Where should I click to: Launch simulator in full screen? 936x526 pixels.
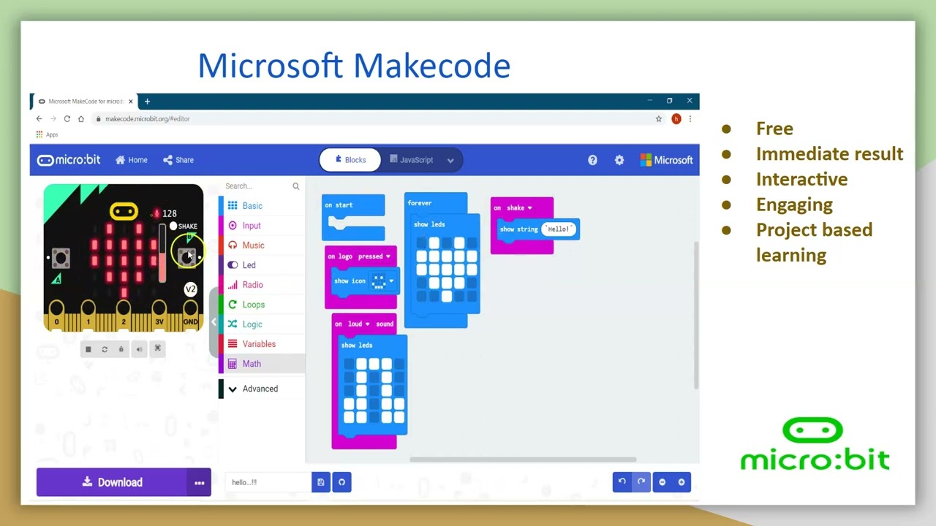pos(157,349)
